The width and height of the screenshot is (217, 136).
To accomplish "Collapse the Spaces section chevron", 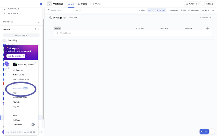I will pyautogui.click(x=39, y=29).
